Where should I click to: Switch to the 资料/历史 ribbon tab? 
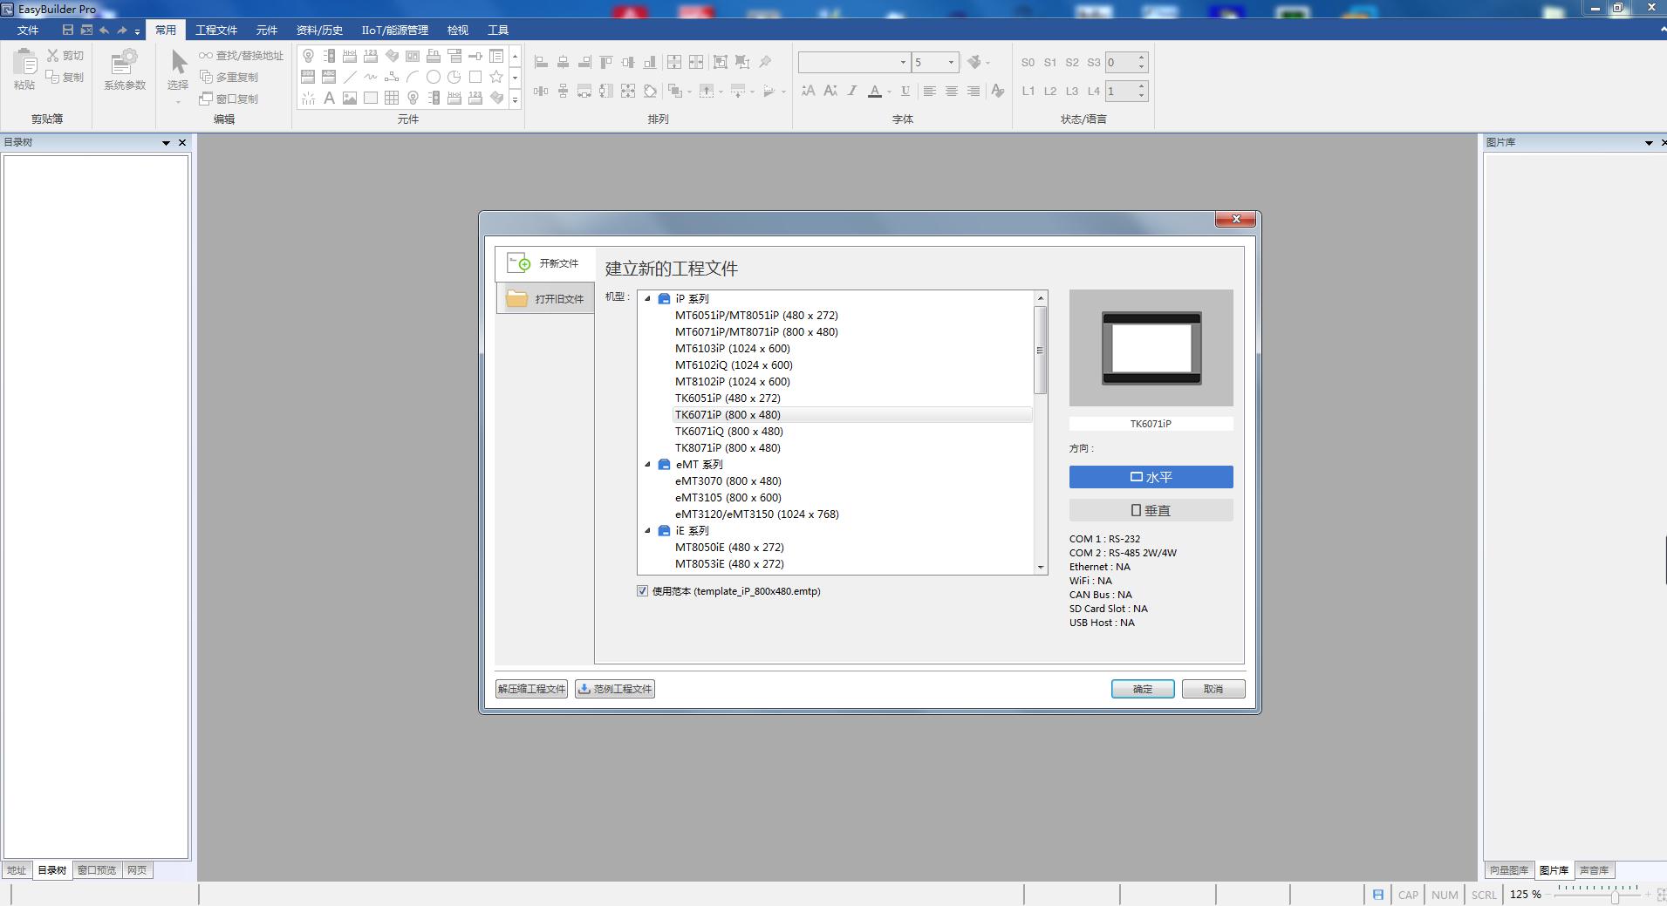319,30
